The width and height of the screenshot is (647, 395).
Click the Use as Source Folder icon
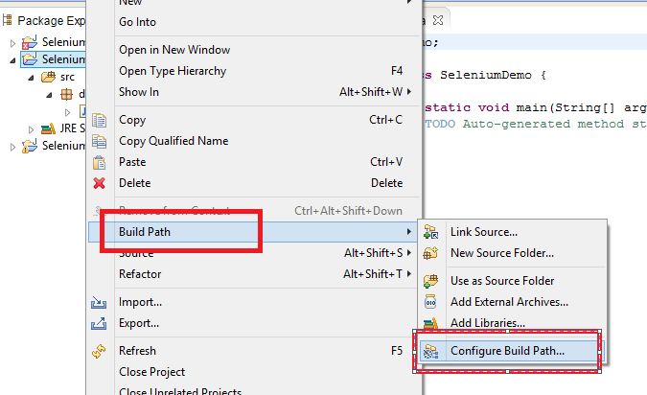pos(430,281)
